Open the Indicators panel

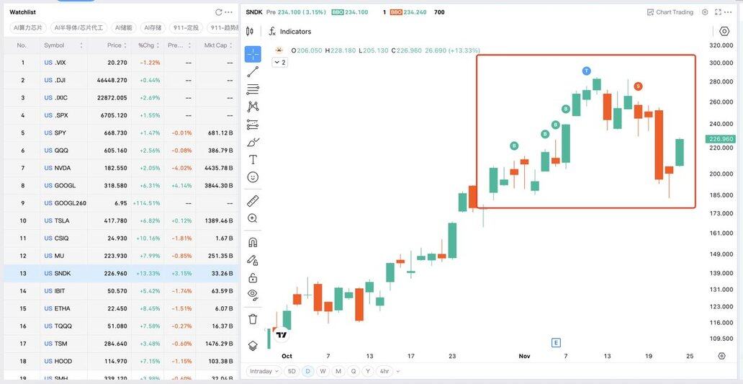click(289, 32)
